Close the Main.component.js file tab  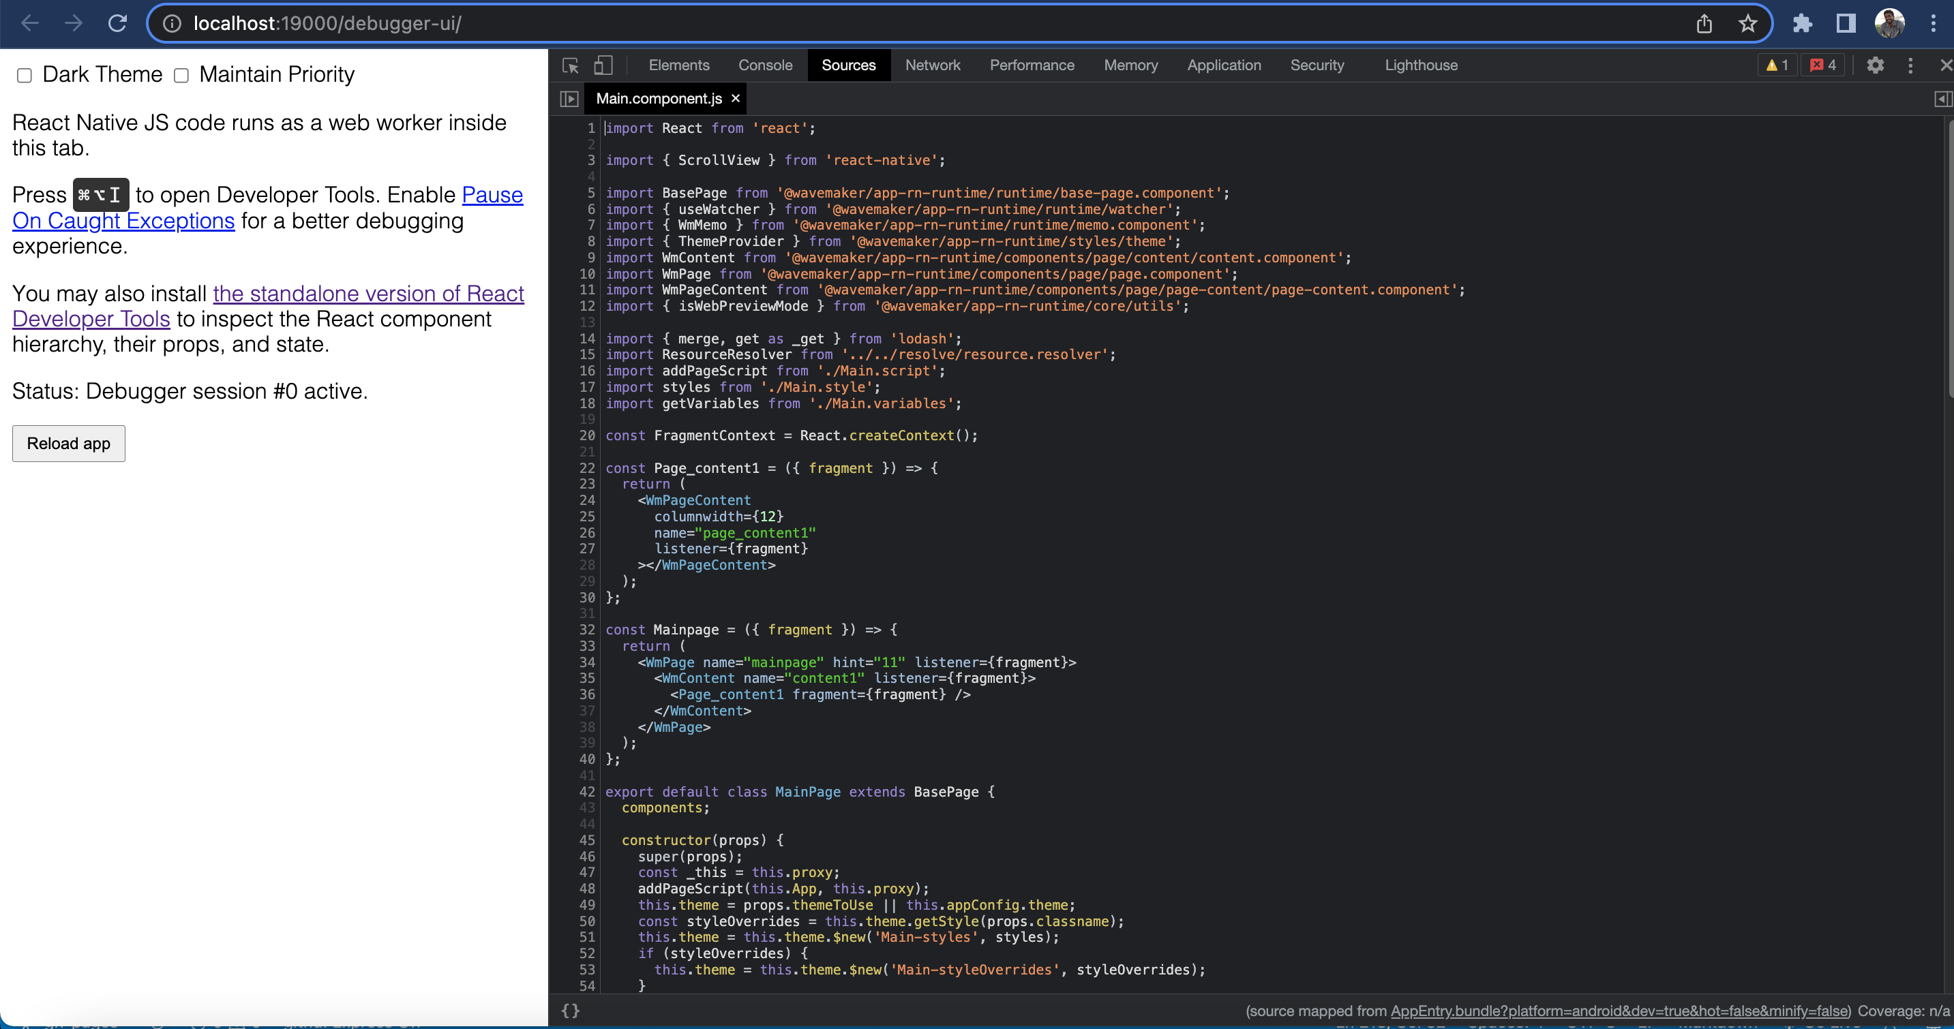pos(734,99)
